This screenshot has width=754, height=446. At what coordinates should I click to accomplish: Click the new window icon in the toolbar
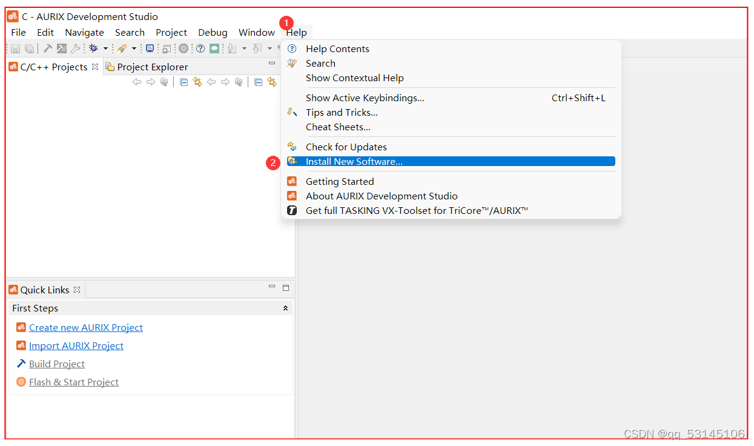(x=167, y=48)
